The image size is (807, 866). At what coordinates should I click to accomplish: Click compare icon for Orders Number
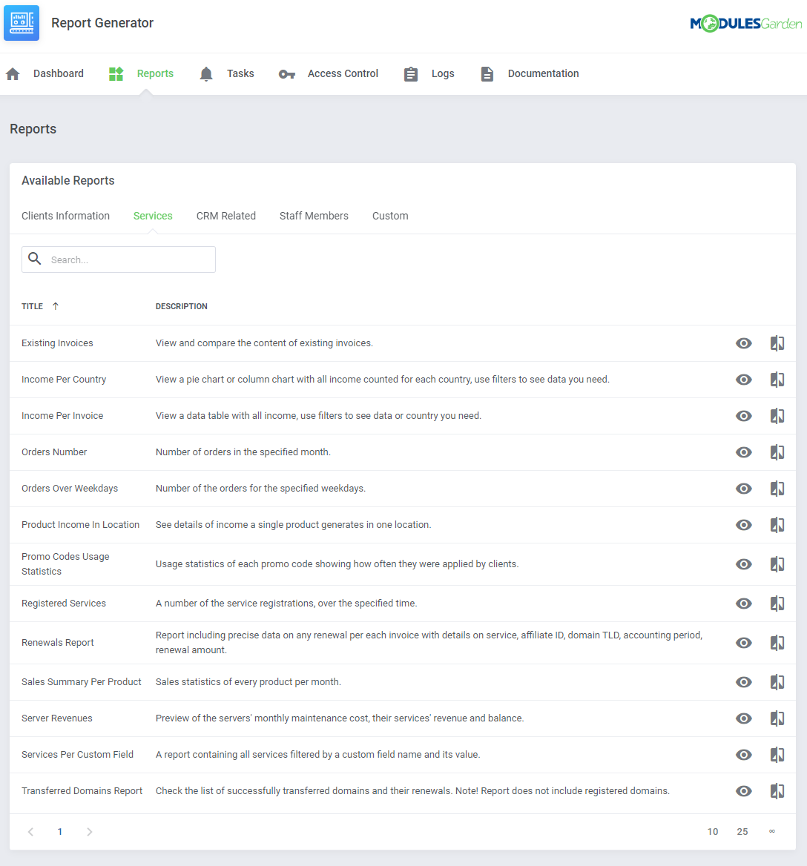coord(777,452)
